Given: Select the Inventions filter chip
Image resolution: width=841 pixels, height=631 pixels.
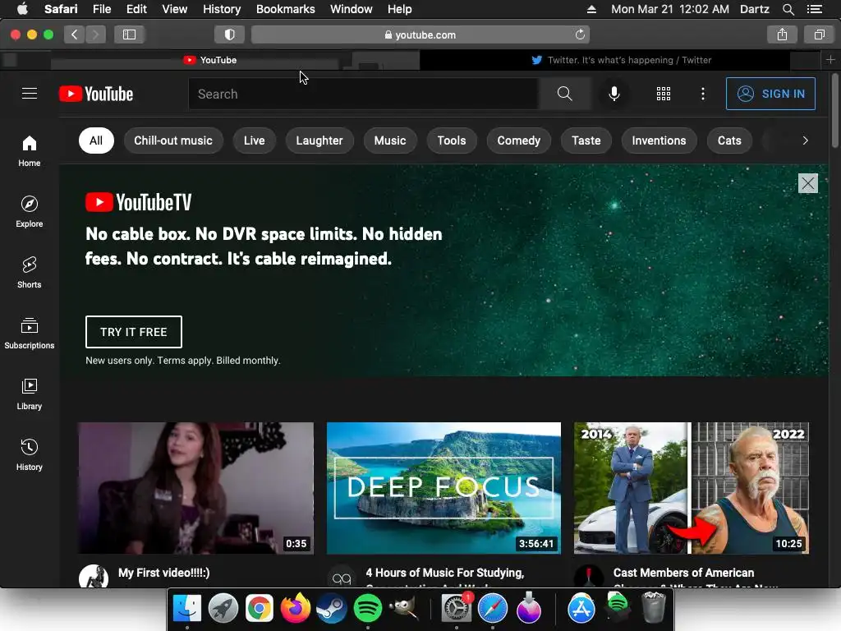Looking at the screenshot, I should (659, 140).
